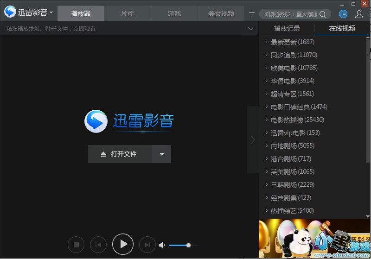Select 港台剧场 (717) list row
371x259 pixels.
pos(312,158)
